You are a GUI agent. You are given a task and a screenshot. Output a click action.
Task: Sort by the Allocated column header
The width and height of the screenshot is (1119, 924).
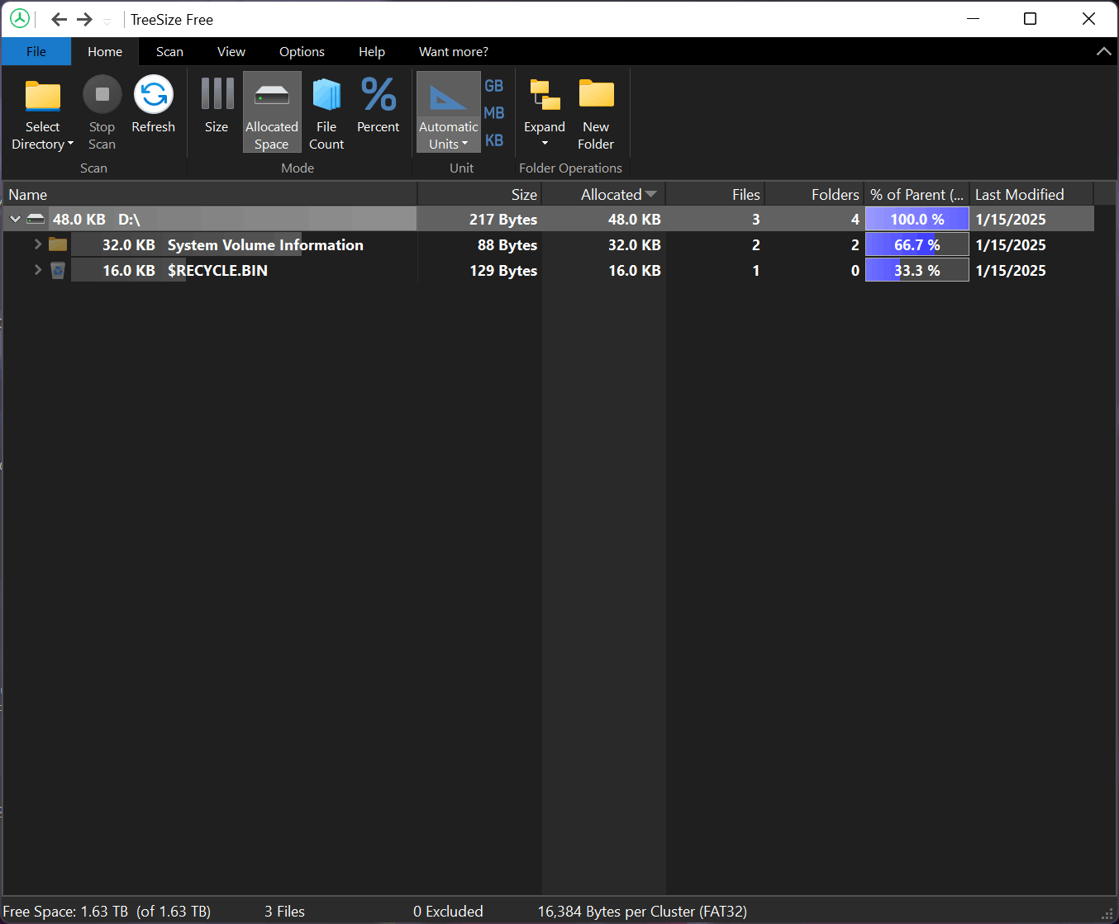(x=604, y=195)
